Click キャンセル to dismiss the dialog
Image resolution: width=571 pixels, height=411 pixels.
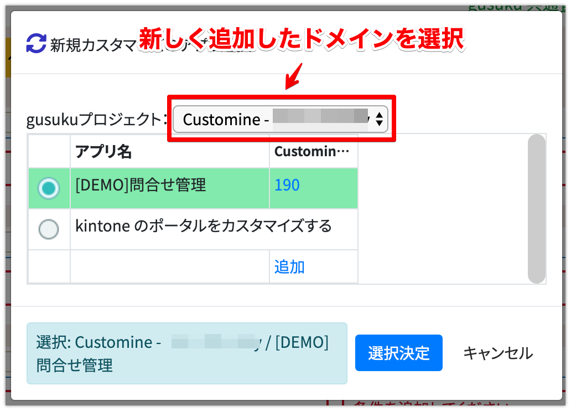(x=498, y=353)
